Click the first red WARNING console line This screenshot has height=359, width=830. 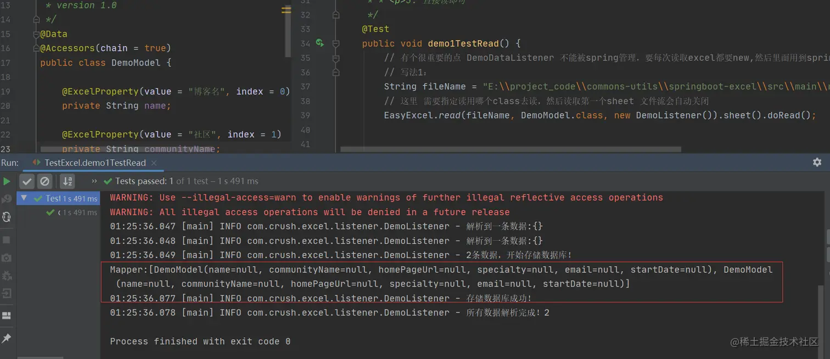tap(386, 198)
